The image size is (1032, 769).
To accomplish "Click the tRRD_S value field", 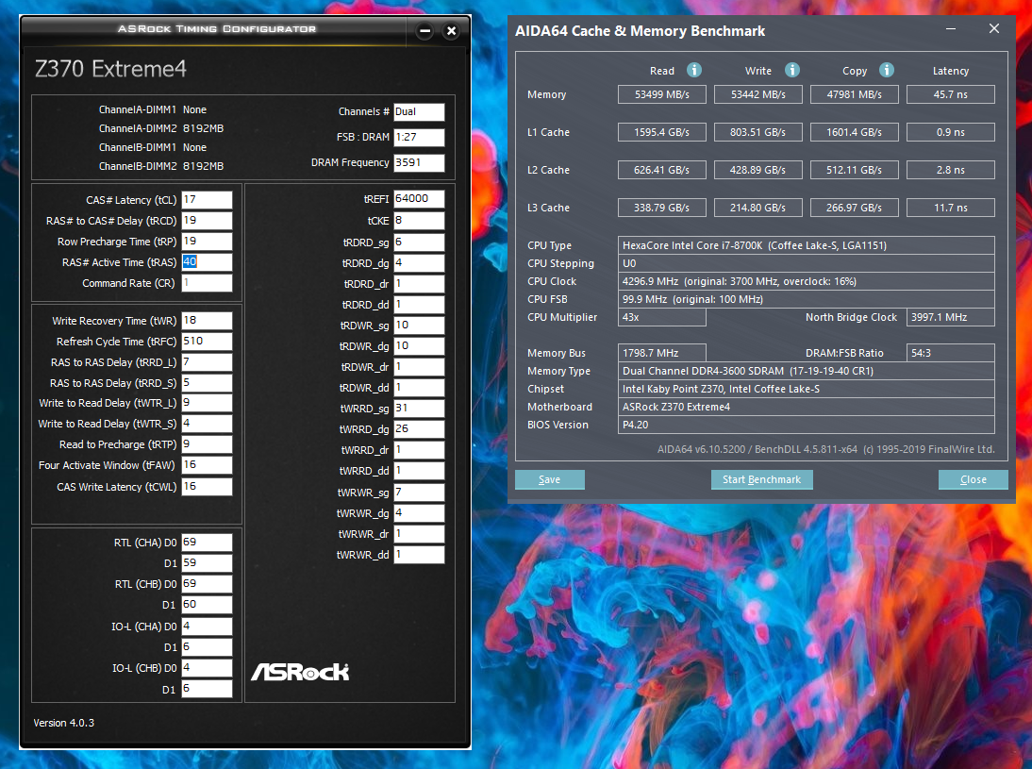I will 207,382.
